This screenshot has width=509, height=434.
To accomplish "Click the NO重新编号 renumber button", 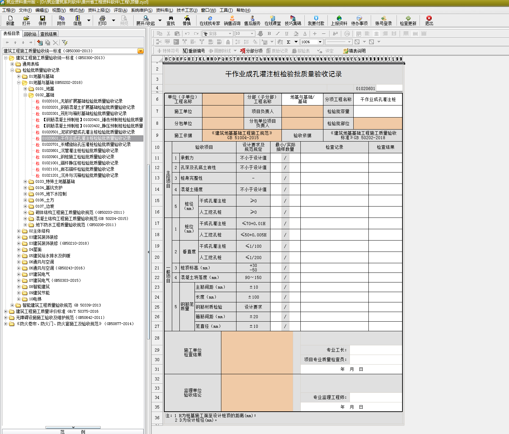I will pyautogui.click(x=193, y=51).
